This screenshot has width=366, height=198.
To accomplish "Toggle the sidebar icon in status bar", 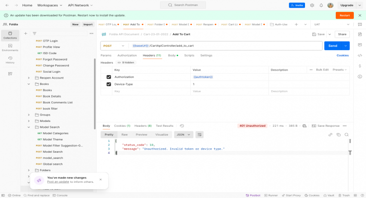I will pos(3,196).
